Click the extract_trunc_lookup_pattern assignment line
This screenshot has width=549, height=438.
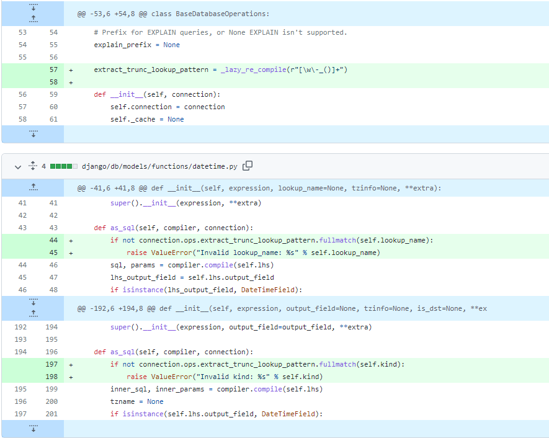[x=220, y=69]
